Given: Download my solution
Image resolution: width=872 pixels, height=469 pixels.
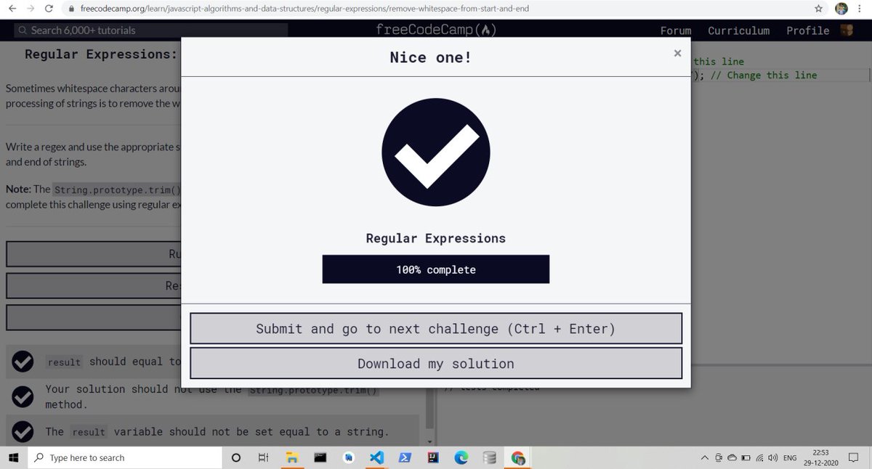Looking at the screenshot, I should coord(435,363).
